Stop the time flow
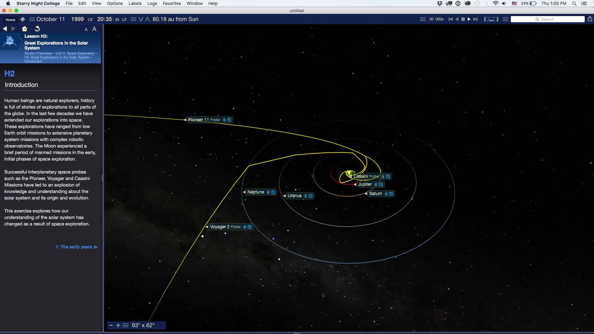594x334 pixels. 463,19
